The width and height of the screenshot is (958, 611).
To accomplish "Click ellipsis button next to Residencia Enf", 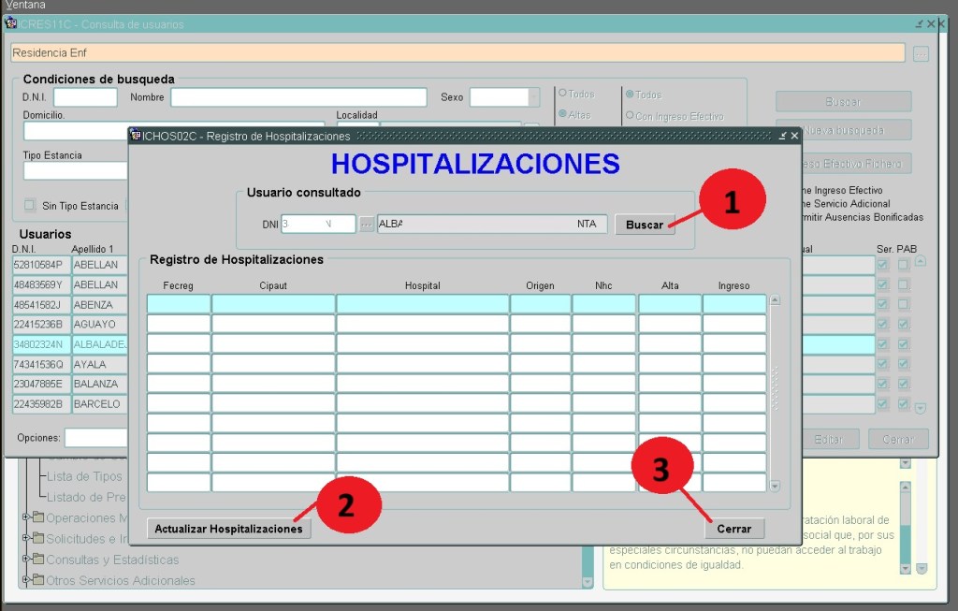I will (x=921, y=54).
